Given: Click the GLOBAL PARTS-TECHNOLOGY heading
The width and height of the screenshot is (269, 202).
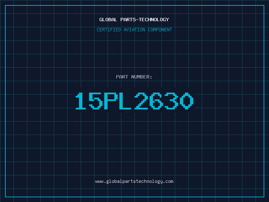Looking at the screenshot, I should pos(134,20).
